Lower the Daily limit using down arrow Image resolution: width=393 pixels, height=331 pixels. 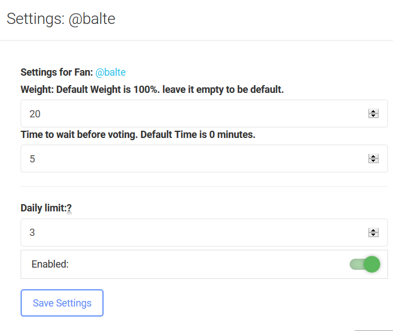[x=374, y=235]
